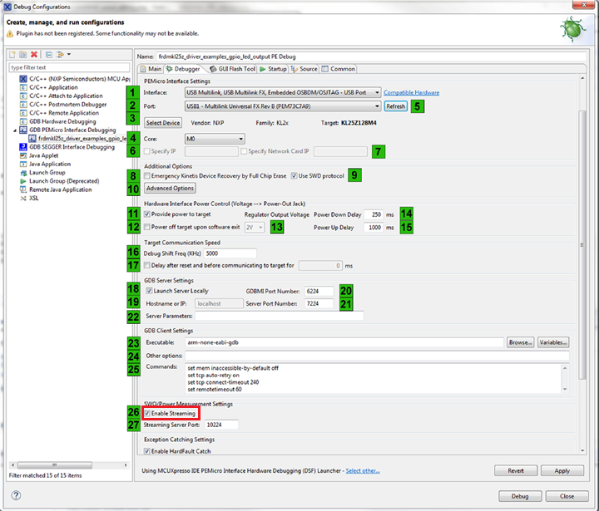Toggle Emergency Kinetis Device Recovery checkbox
The image size is (599, 511).
pos(147,176)
